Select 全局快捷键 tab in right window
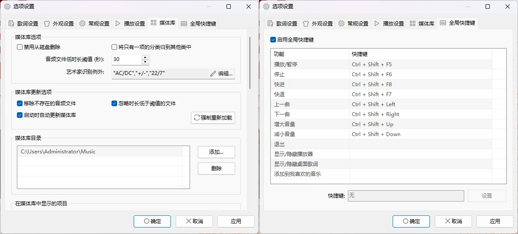 point(458,23)
